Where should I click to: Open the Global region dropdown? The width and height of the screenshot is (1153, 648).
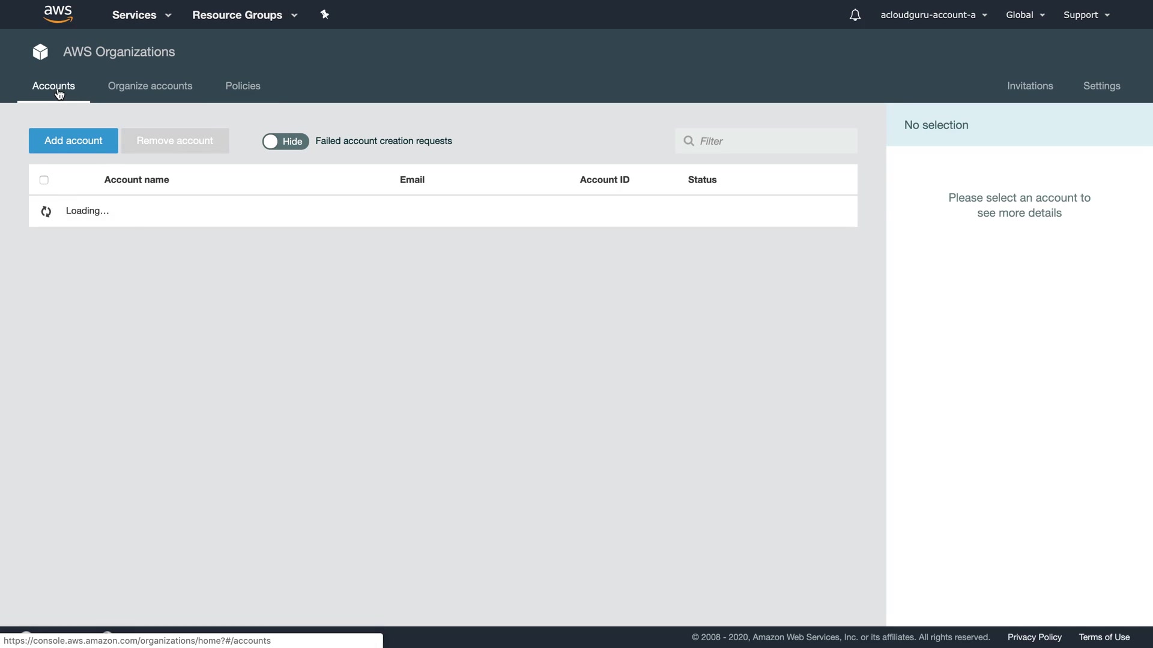tap(1025, 15)
